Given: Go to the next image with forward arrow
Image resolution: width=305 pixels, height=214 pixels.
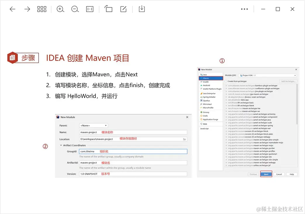Looking at the screenshot, I should coord(27,9).
